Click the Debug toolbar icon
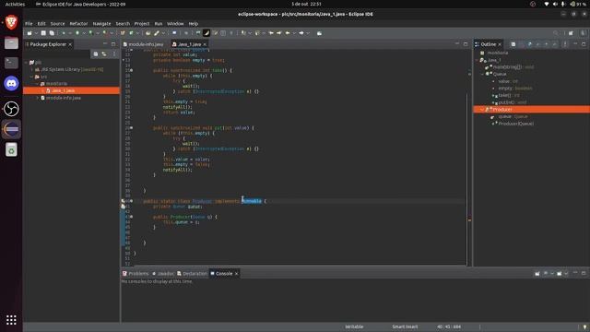The height and width of the screenshot is (332, 590). point(64,33)
